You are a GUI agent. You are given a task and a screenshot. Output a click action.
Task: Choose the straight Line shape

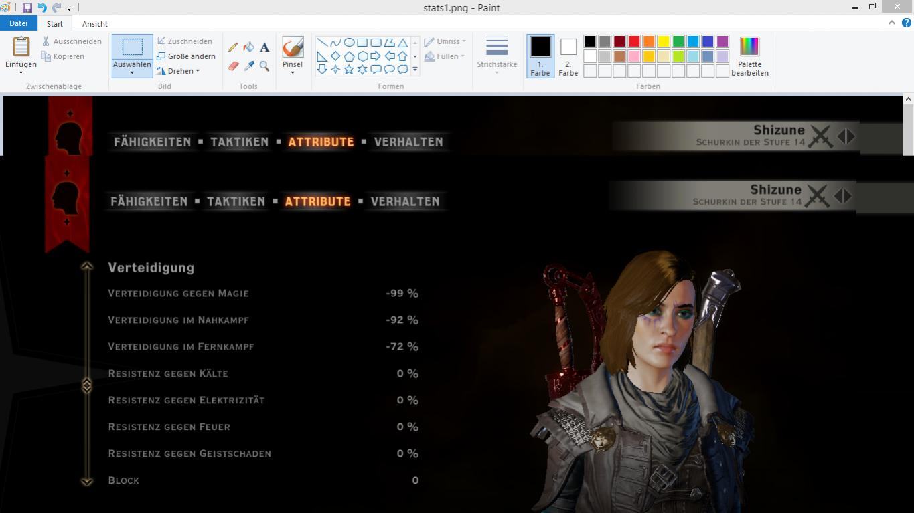pyautogui.click(x=322, y=42)
